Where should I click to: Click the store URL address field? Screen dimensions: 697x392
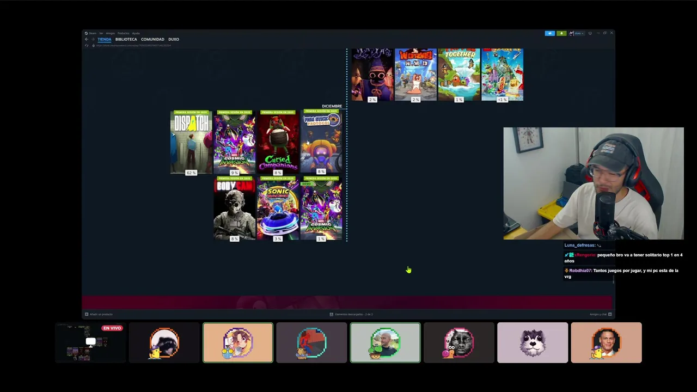coord(133,45)
